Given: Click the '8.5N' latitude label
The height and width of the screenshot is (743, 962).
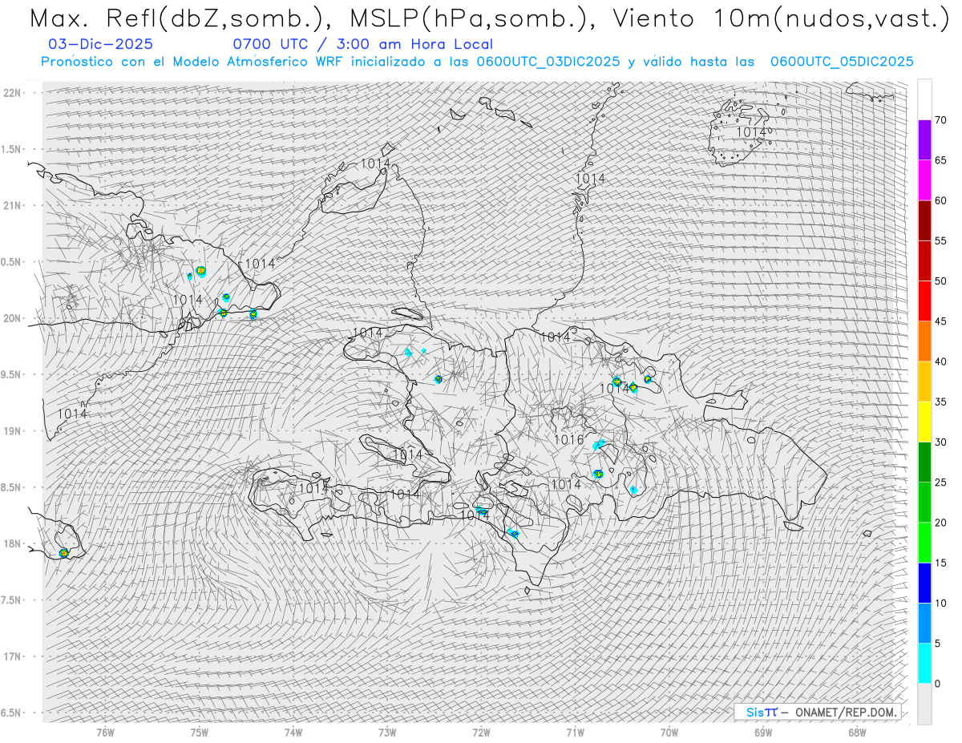Looking at the screenshot, I should (x=11, y=487).
